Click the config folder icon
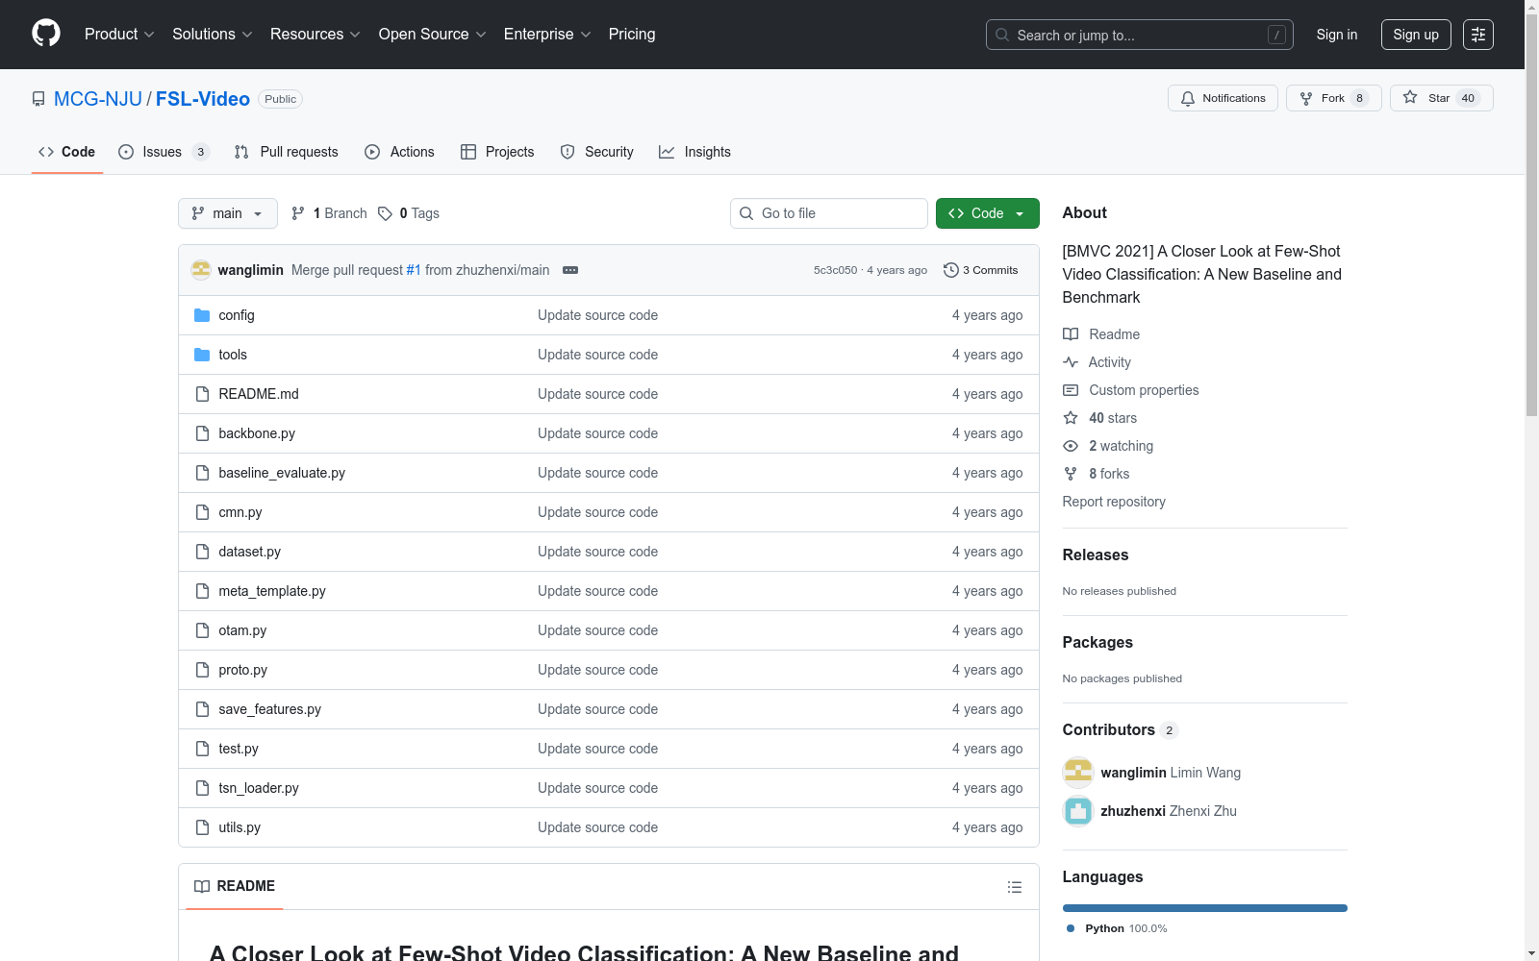This screenshot has width=1539, height=961. click(202, 315)
